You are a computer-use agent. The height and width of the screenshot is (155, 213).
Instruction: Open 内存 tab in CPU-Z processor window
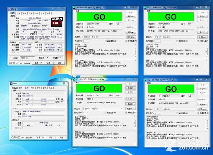point(30,13)
